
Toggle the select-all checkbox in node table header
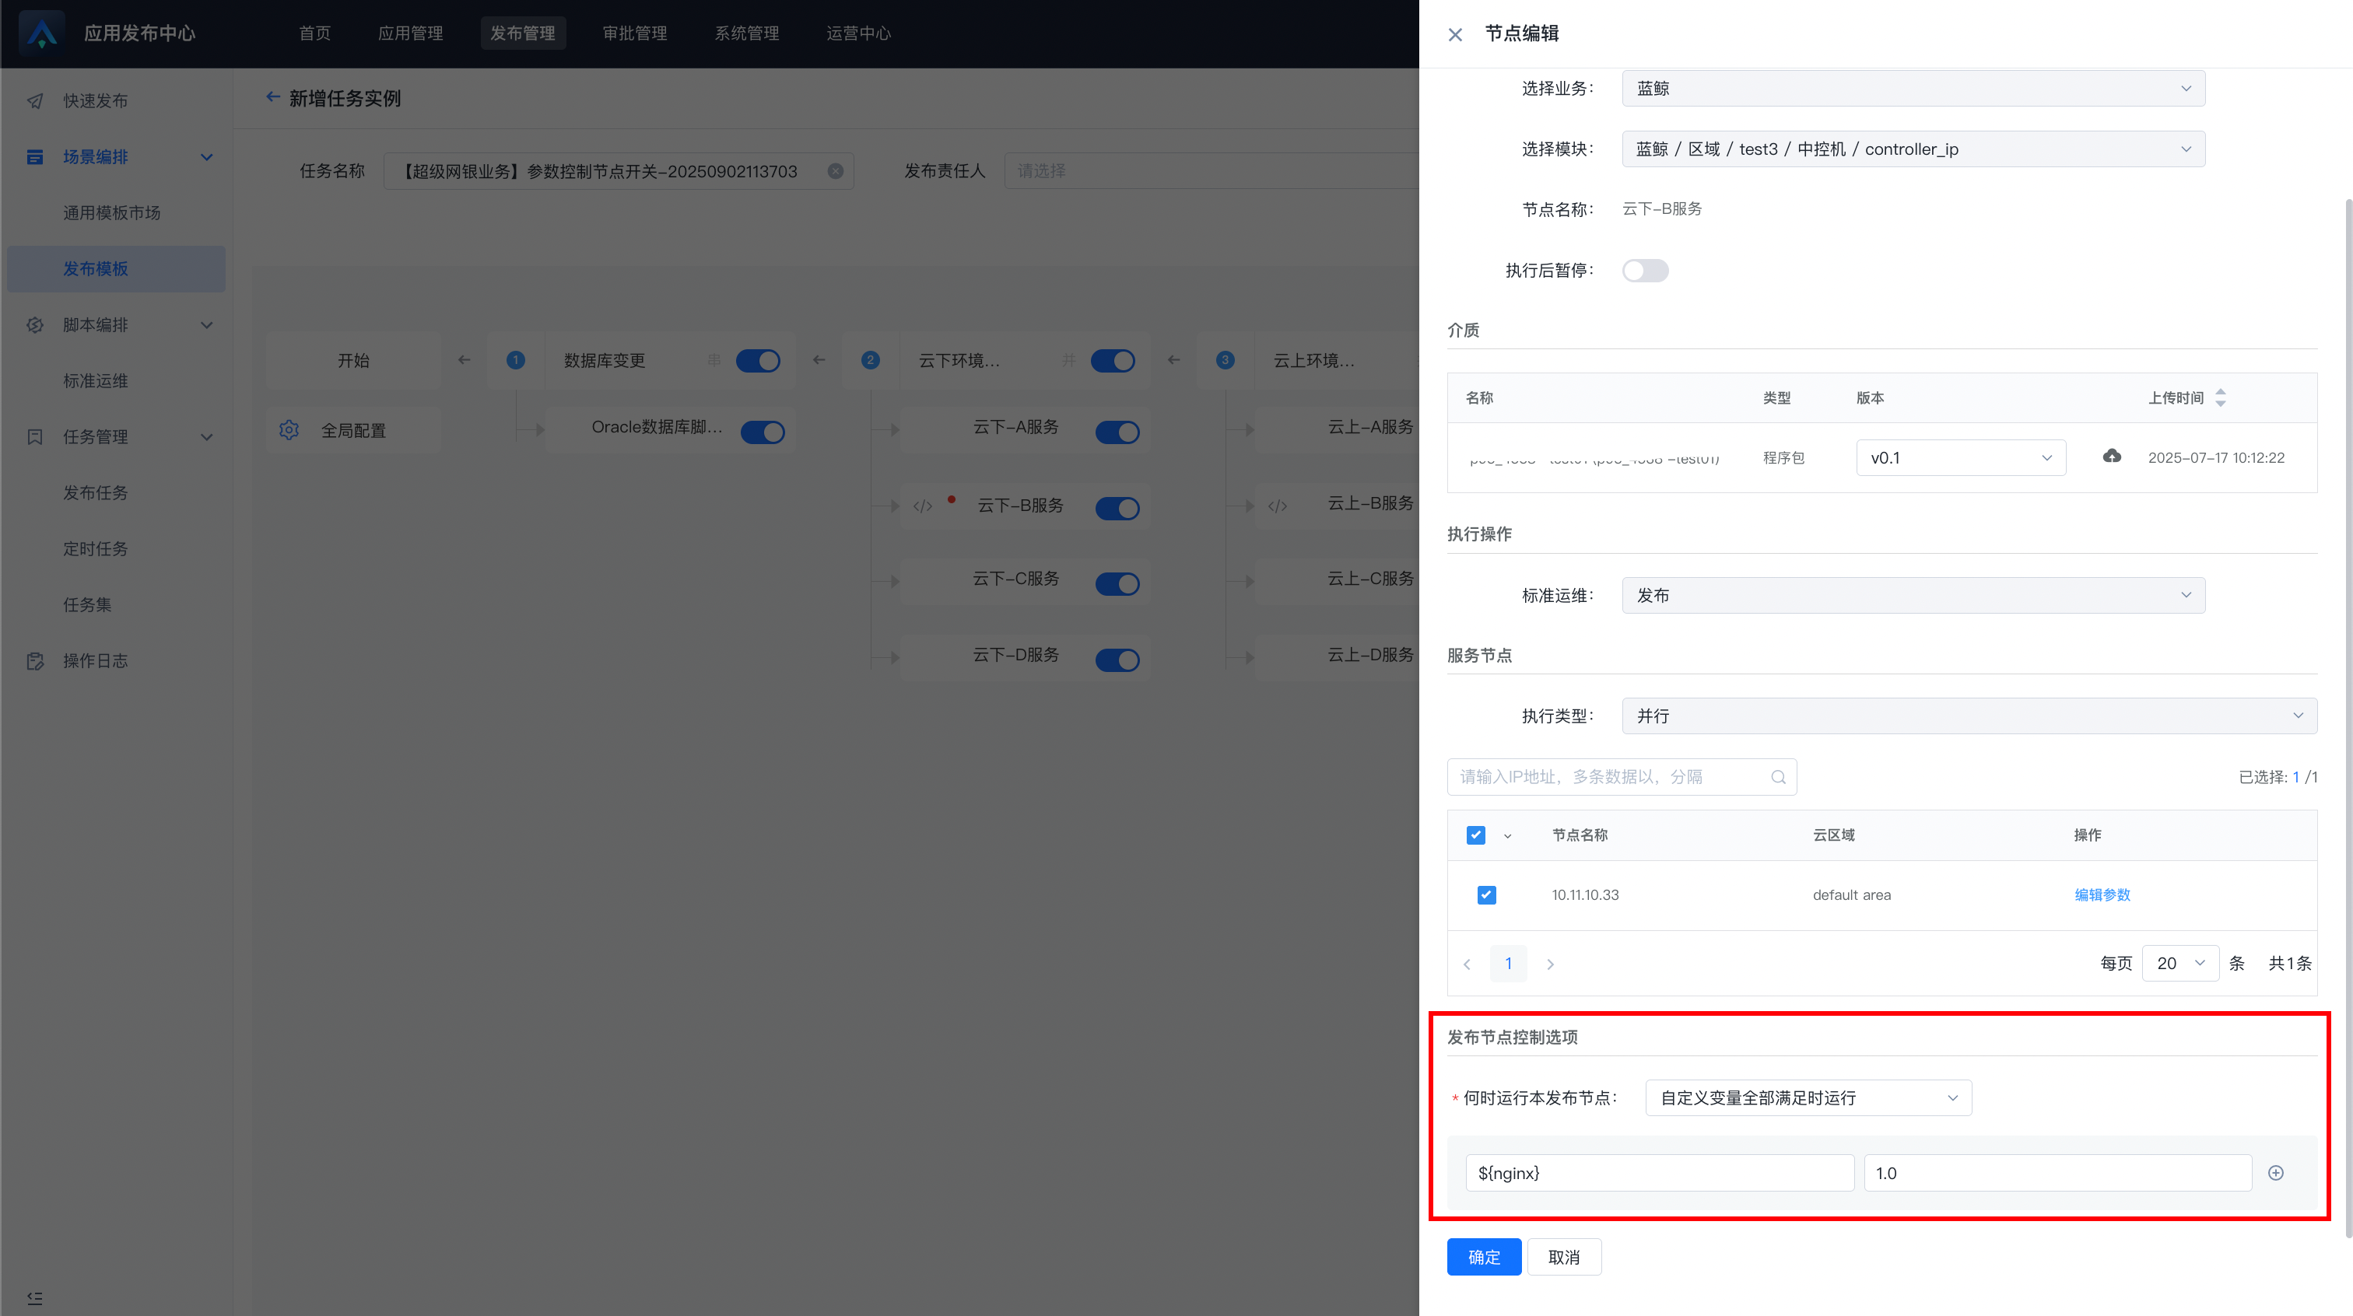1475,835
